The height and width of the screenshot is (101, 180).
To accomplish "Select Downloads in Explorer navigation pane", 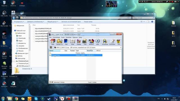I will 22,38.
